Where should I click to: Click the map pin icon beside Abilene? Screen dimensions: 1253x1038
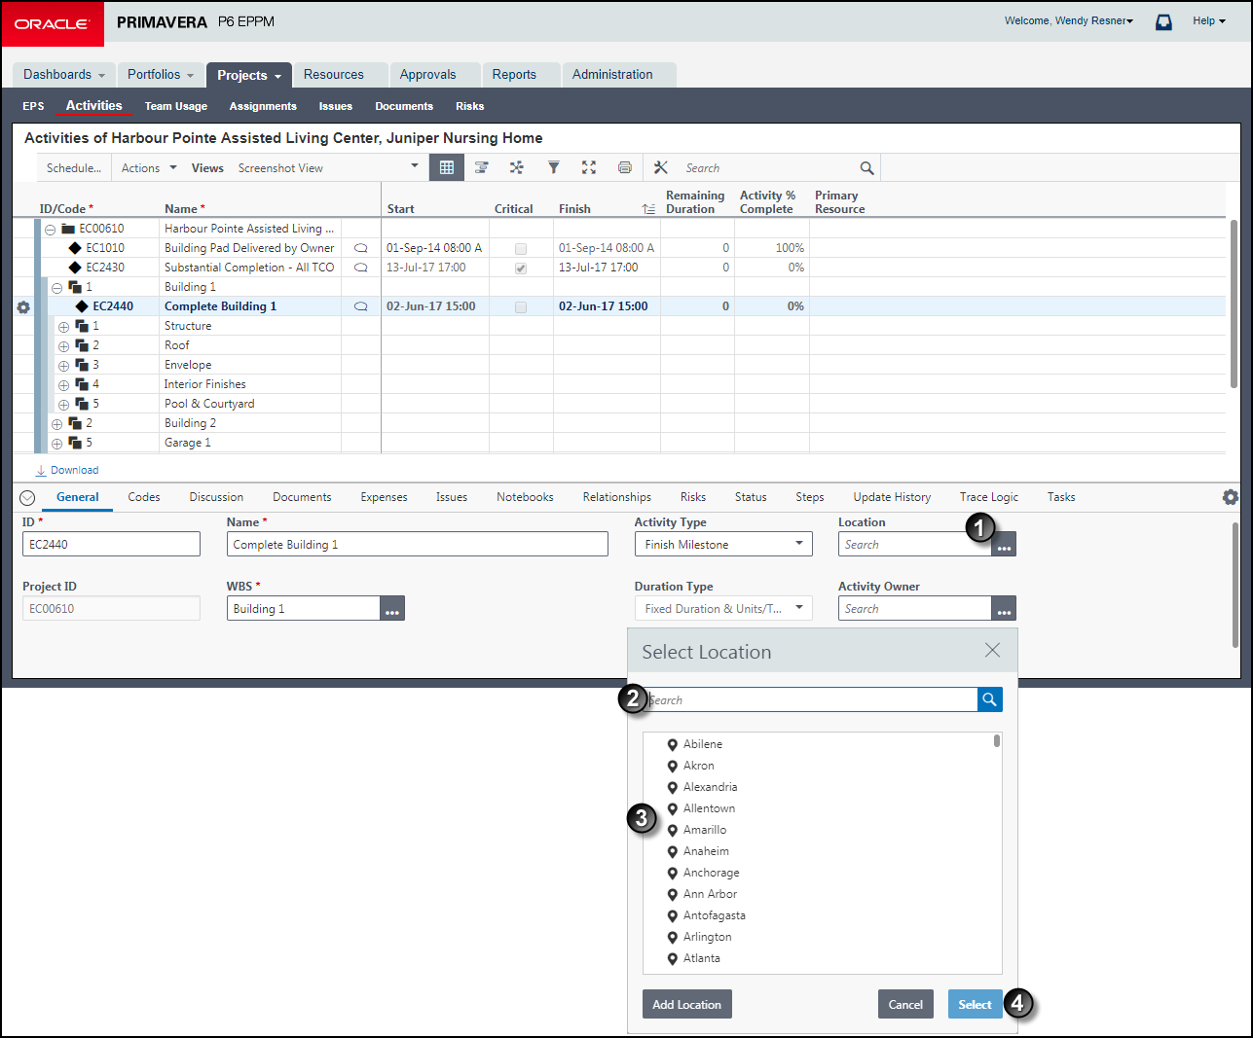(672, 744)
